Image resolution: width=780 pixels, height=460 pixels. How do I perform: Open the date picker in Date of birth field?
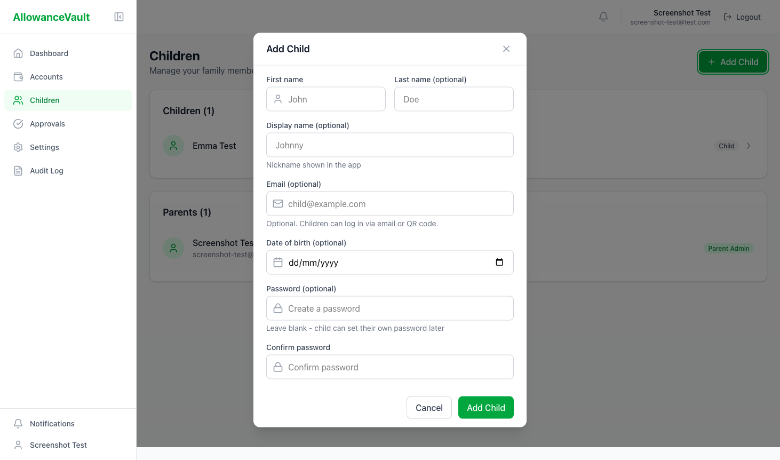pyautogui.click(x=499, y=262)
